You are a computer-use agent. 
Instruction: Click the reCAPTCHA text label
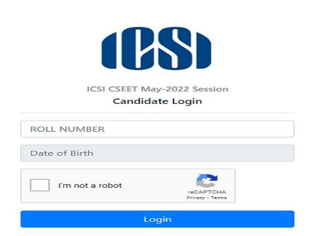point(206,192)
